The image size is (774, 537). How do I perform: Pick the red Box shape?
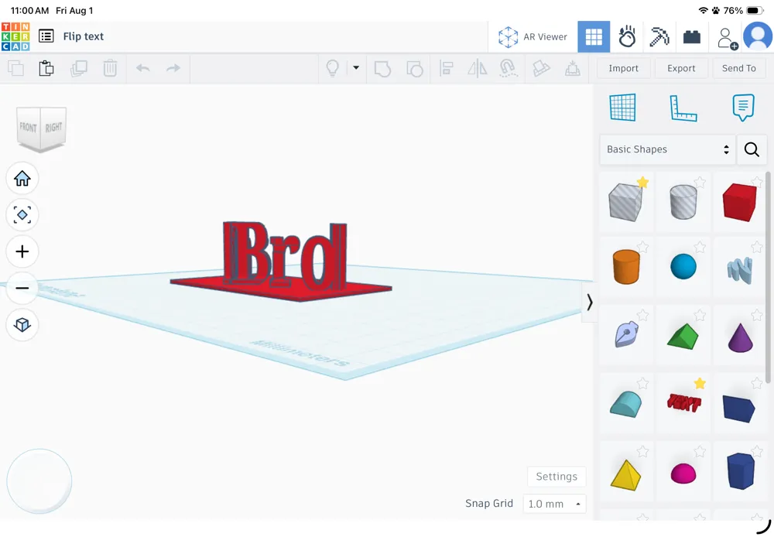pos(739,202)
